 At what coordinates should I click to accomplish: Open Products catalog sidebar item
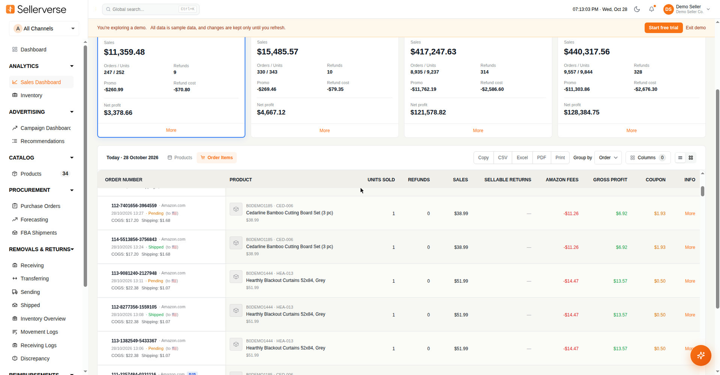pos(41,174)
